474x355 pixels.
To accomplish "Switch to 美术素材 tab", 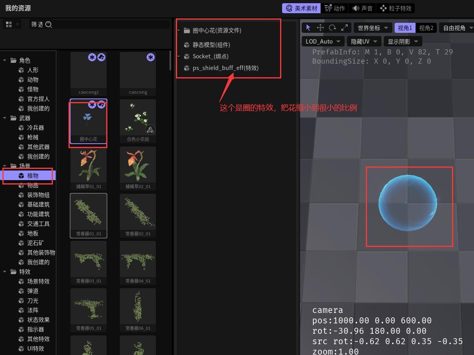I will (301, 8).
